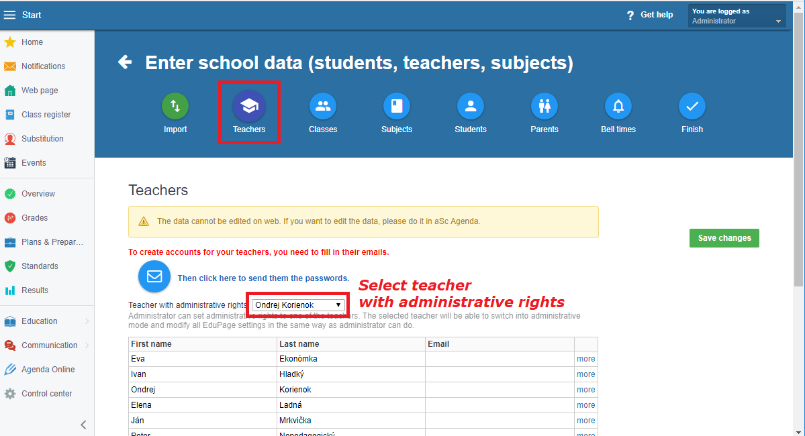The image size is (805, 436).
Task: Select the Students person icon
Action: point(470,106)
